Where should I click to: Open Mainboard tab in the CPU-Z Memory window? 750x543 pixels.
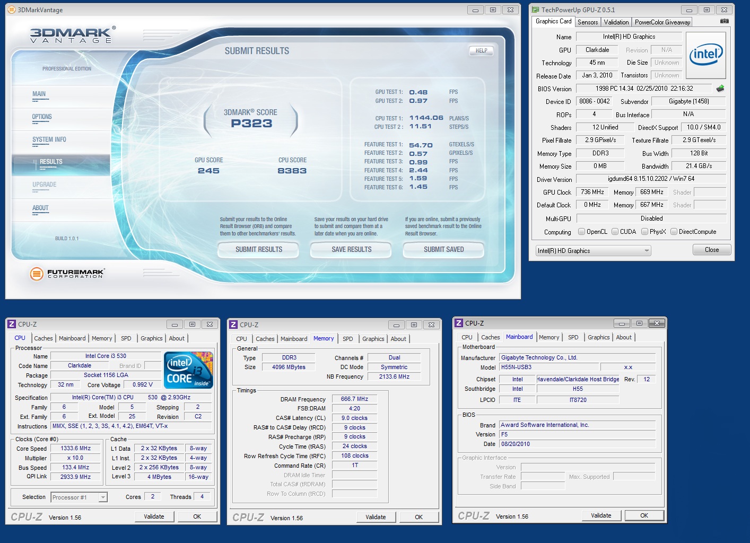click(294, 339)
